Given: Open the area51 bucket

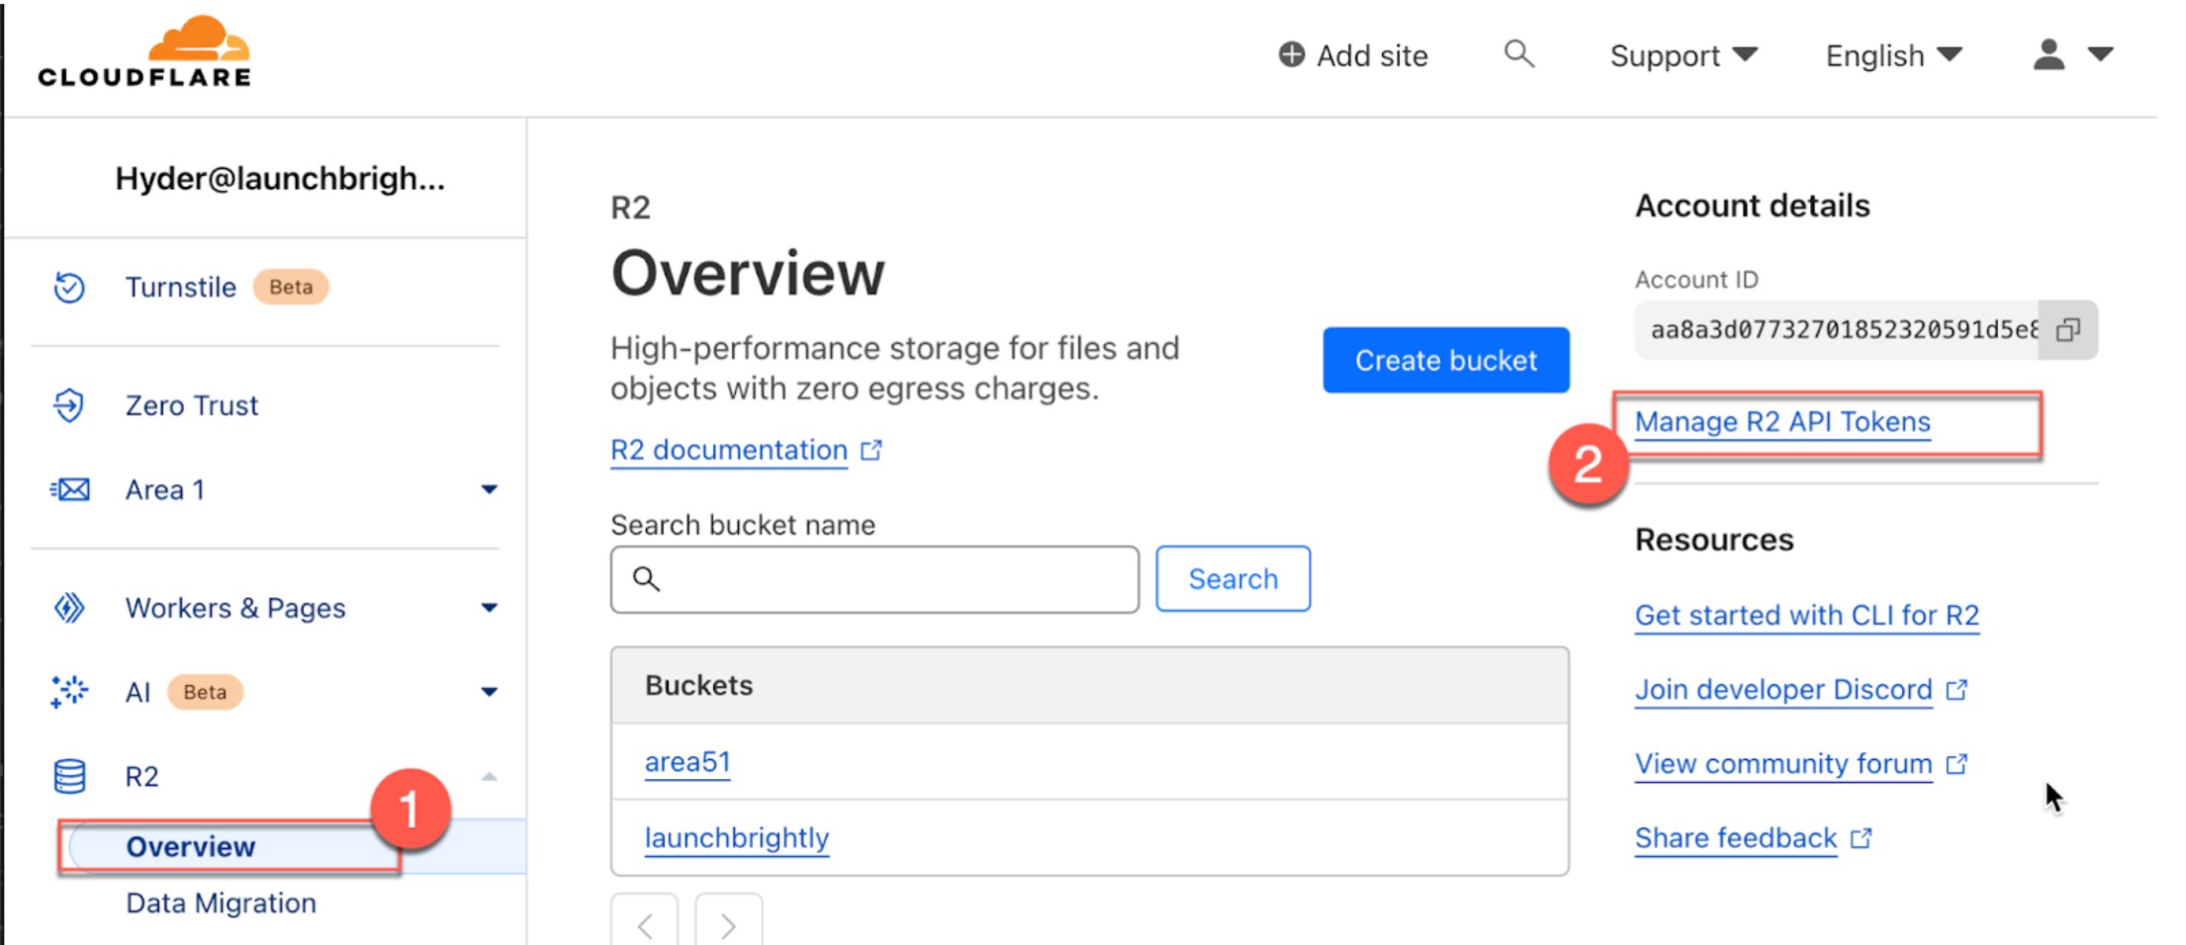Looking at the screenshot, I should (687, 762).
